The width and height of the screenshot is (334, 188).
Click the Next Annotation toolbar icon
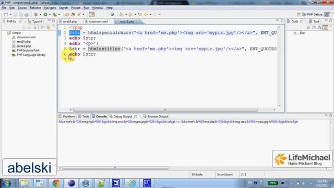122,15
